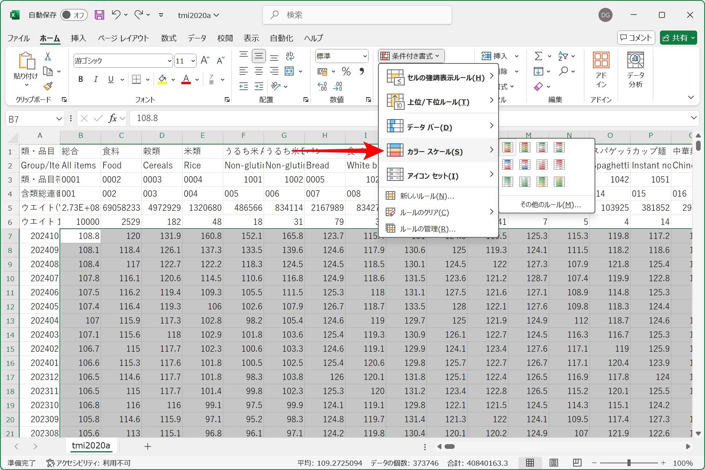Collapse the ribbon with the chevron

click(691, 97)
